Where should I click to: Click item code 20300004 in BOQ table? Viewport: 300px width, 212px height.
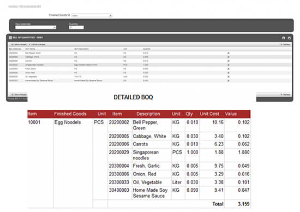(119, 166)
